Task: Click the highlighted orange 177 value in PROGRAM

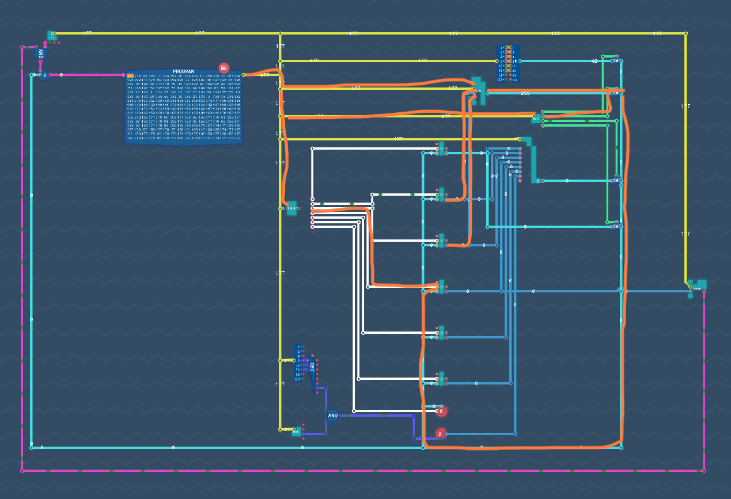Action: point(129,74)
